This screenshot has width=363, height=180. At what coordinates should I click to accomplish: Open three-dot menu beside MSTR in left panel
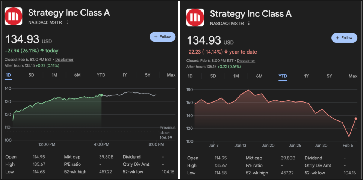[x=67, y=22]
